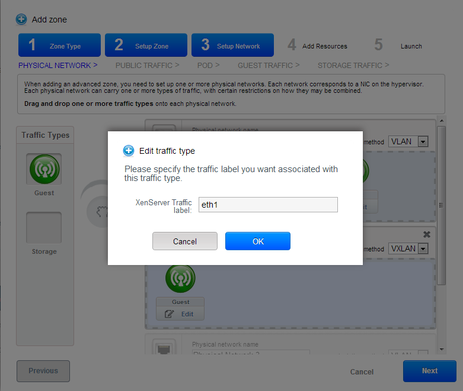Click the Edit link under Guest traffic
This screenshot has width=463, height=391.
click(x=187, y=314)
